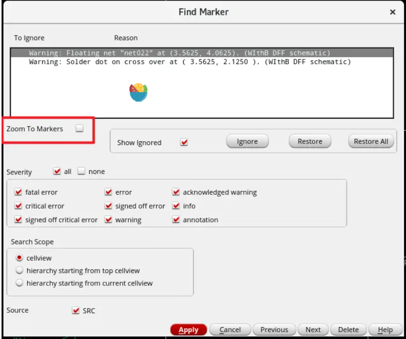The width and height of the screenshot is (406, 339).
Task: Uncheck the SRC source checkbox
Action: click(76, 310)
